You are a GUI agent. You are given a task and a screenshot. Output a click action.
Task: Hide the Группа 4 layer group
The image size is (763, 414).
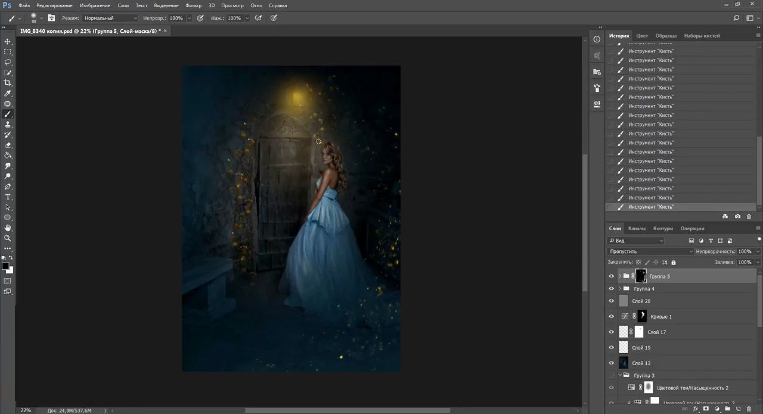coord(611,289)
